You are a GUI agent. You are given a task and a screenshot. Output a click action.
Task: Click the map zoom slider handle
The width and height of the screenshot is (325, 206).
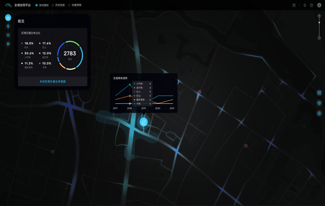pos(319,23)
